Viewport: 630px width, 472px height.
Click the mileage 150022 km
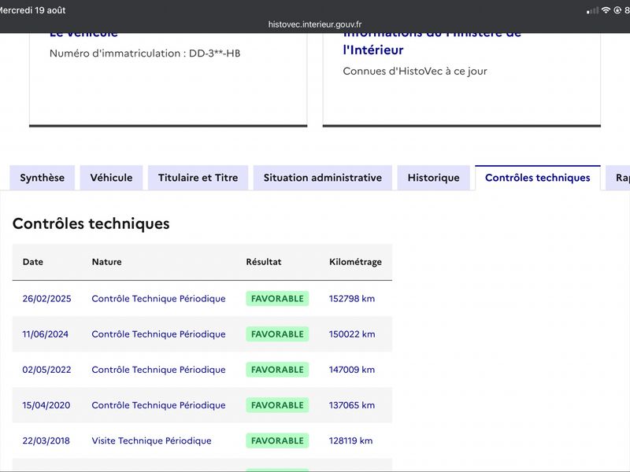352,334
